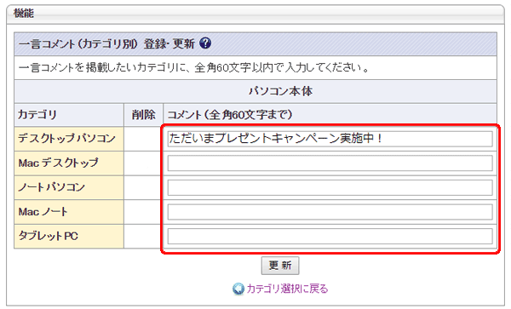511x309 pixels.
Task: Select the ノートパソコン category label
Action: (x=51, y=187)
